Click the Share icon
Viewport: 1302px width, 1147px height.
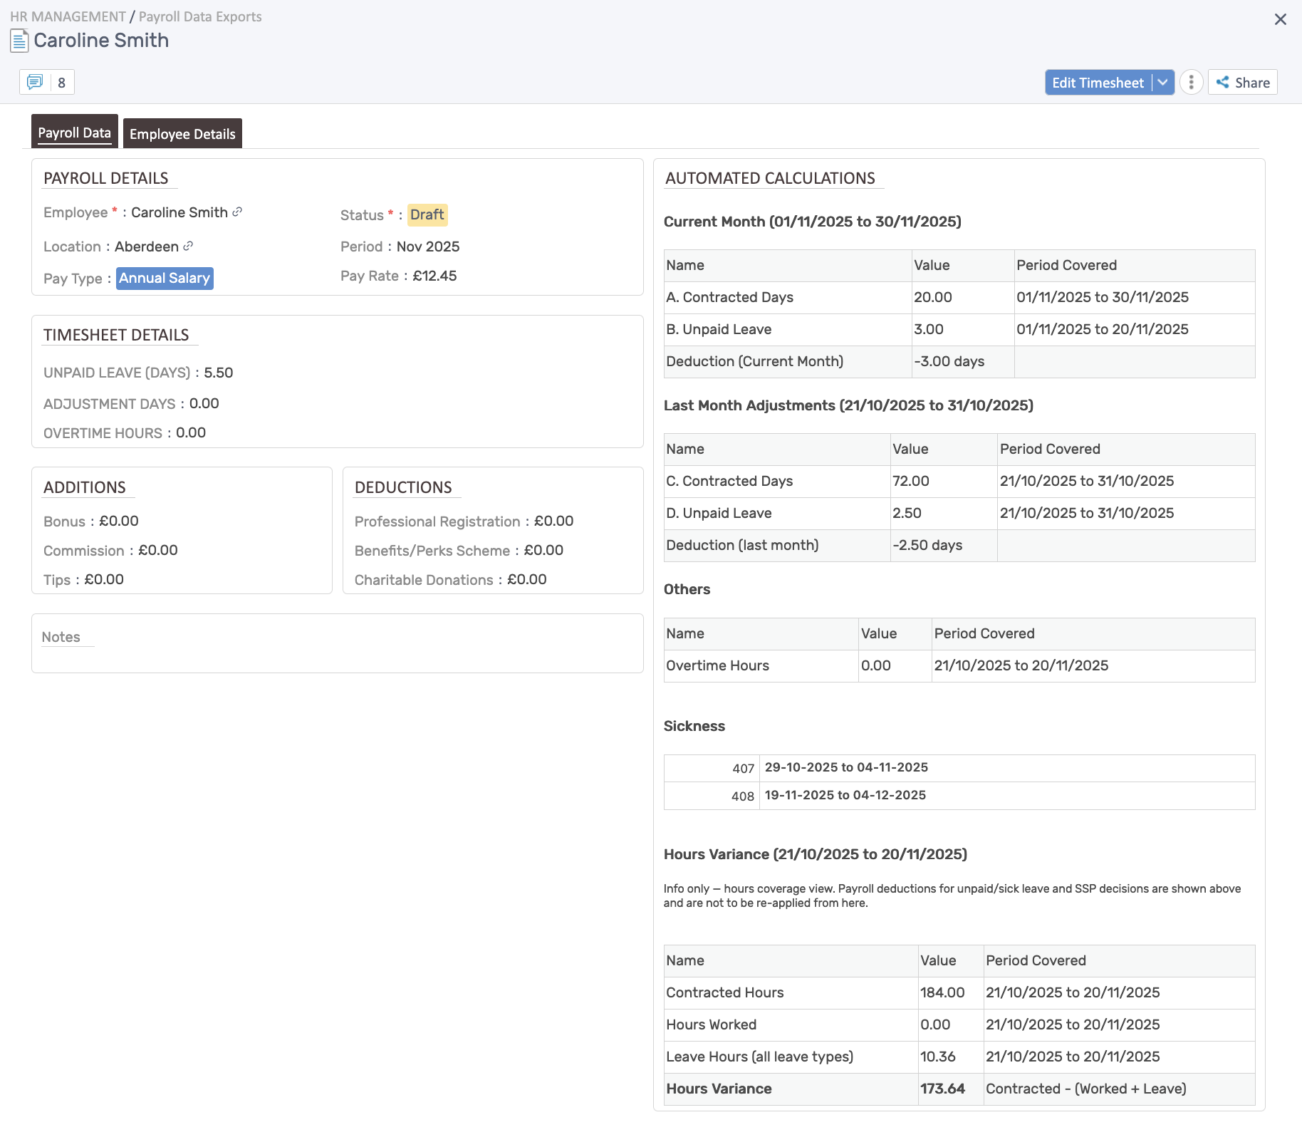point(1223,82)
